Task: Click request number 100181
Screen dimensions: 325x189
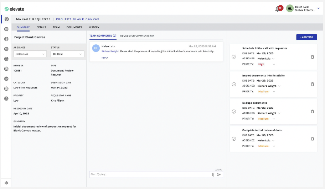Action: (17, 71)
